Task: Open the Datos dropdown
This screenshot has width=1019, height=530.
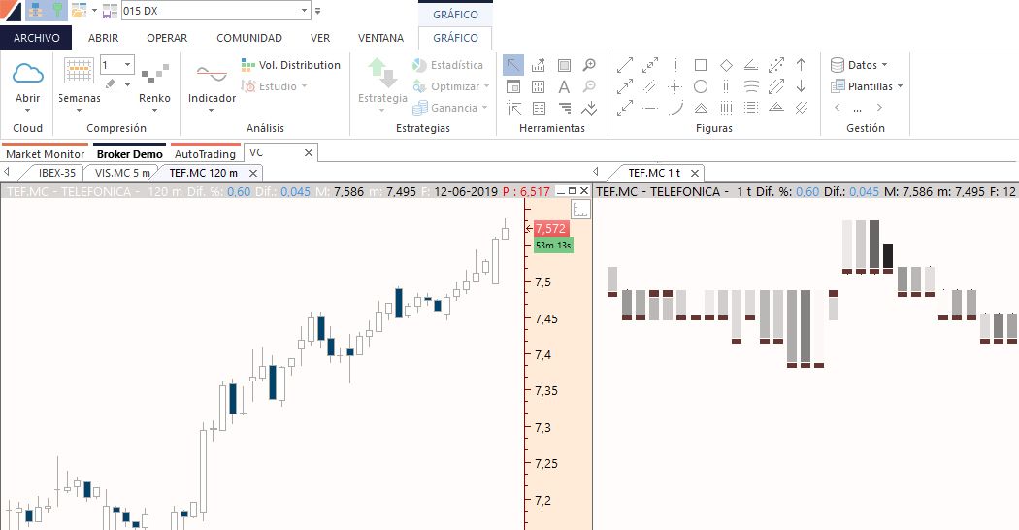Action: click(x=884, y=65)
